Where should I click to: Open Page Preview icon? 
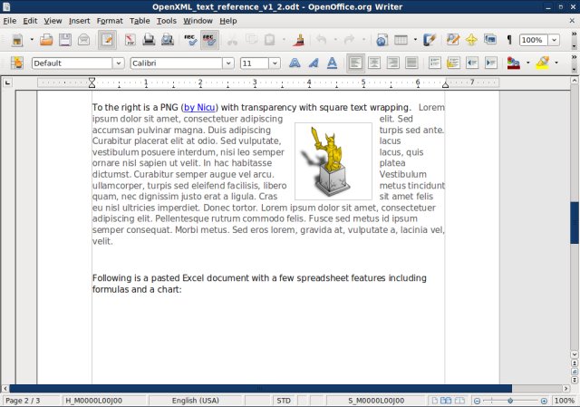pyautogui.click(x=168, y=40)
